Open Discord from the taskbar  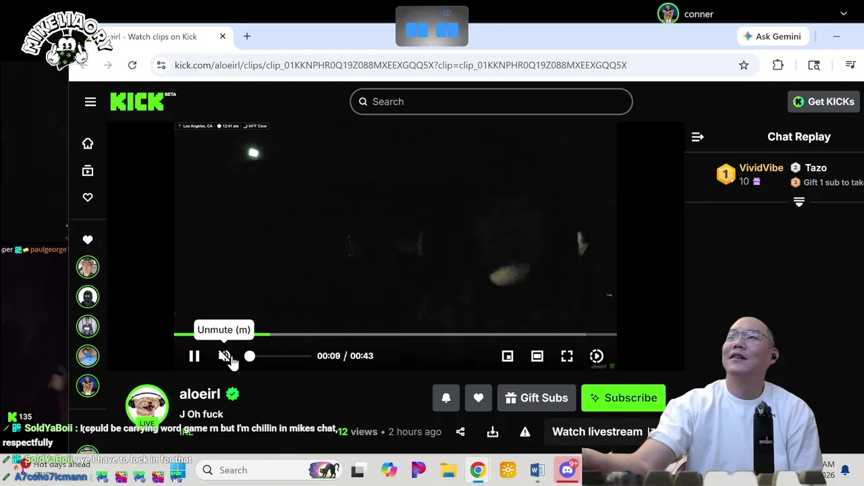click(x=567, y=470)
